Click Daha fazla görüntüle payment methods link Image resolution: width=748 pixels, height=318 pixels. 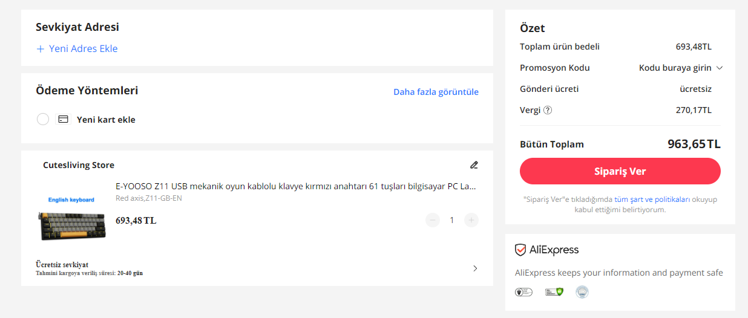[x=436, y=92]
